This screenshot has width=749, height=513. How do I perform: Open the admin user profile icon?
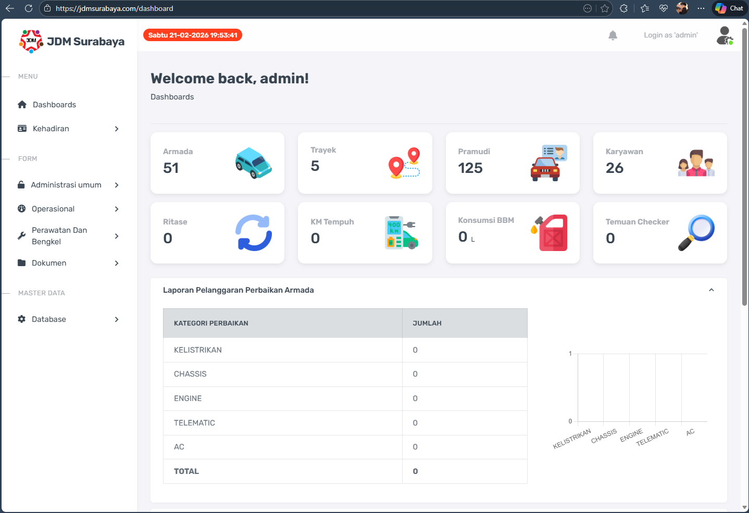click(724, 35)
